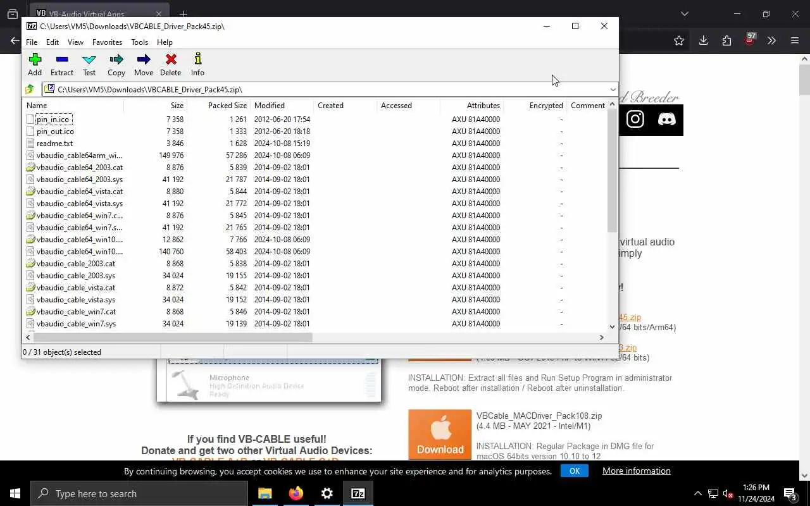Open the Firefox hamburger application menu
The width and height of the screenshot is (810, 506).
tap(795, 40)
